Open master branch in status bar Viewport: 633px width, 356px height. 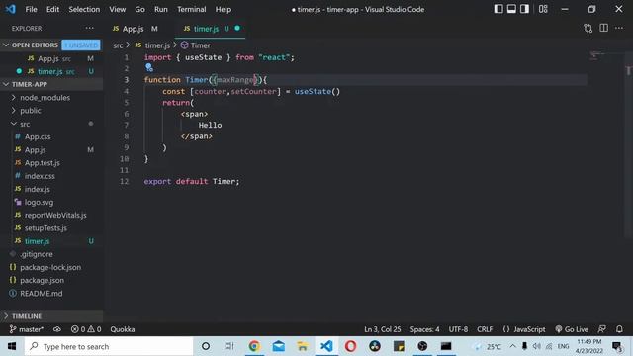[27, 329]
